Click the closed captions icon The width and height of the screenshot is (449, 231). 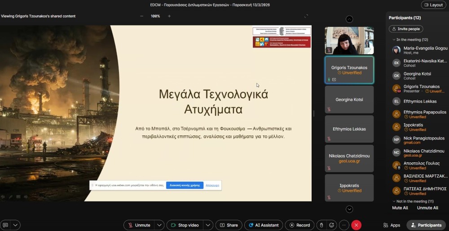(6, 225)
